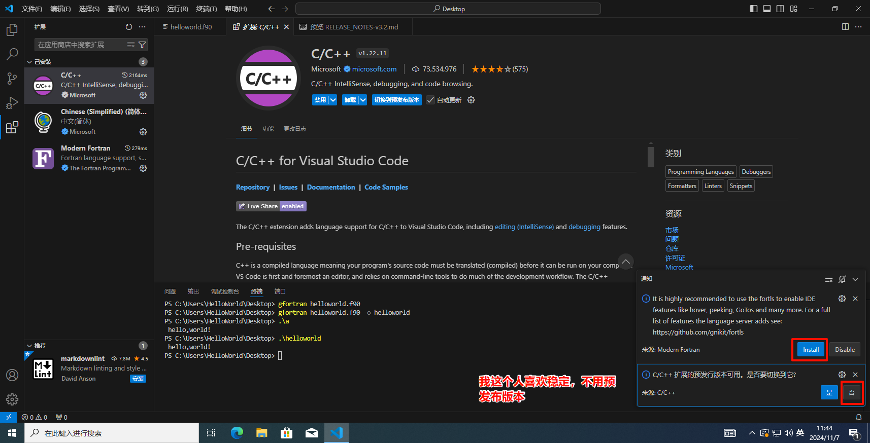The width and height of the screenshot is (870, 443).
Task: Open Run and Debug view
Action: pyautogui.click(x=12, y=103)
